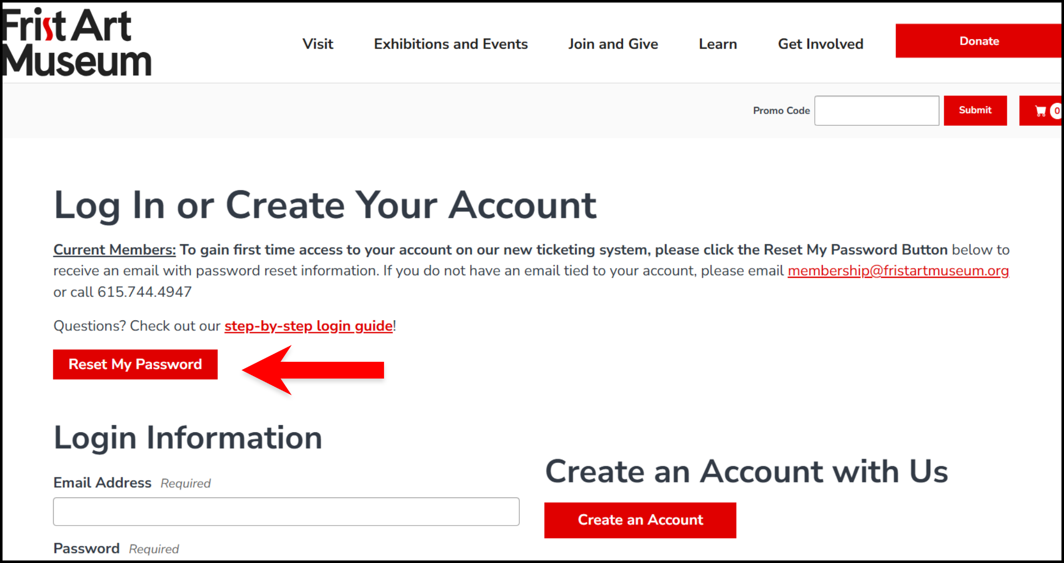Click the Log In or Create Your Account heading
Screen dimensions: 1064x563
tap(325, 205)
